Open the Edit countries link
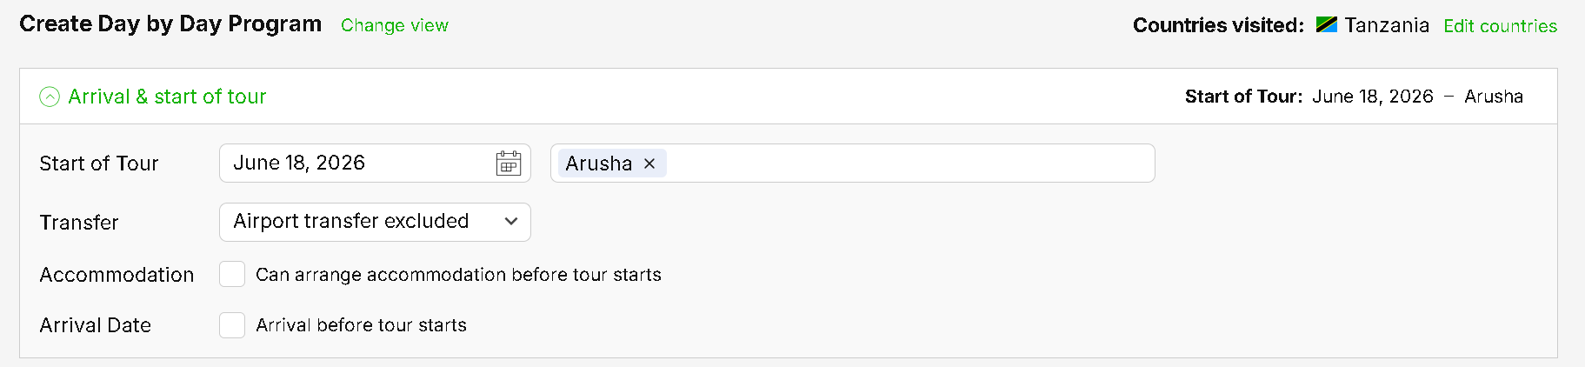Image resolution: width=1585 pixels, height=367 pixels. (x=1500, y=26)
